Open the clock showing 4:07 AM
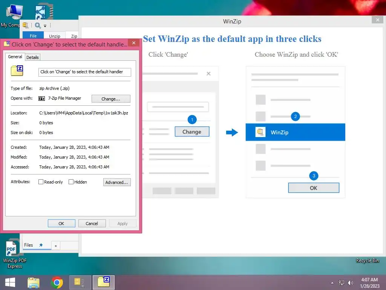386x290 pixels. [x=369, y=282]
